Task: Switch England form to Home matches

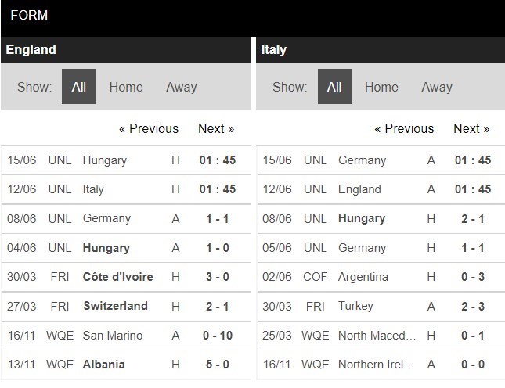Action: point(126,87)
